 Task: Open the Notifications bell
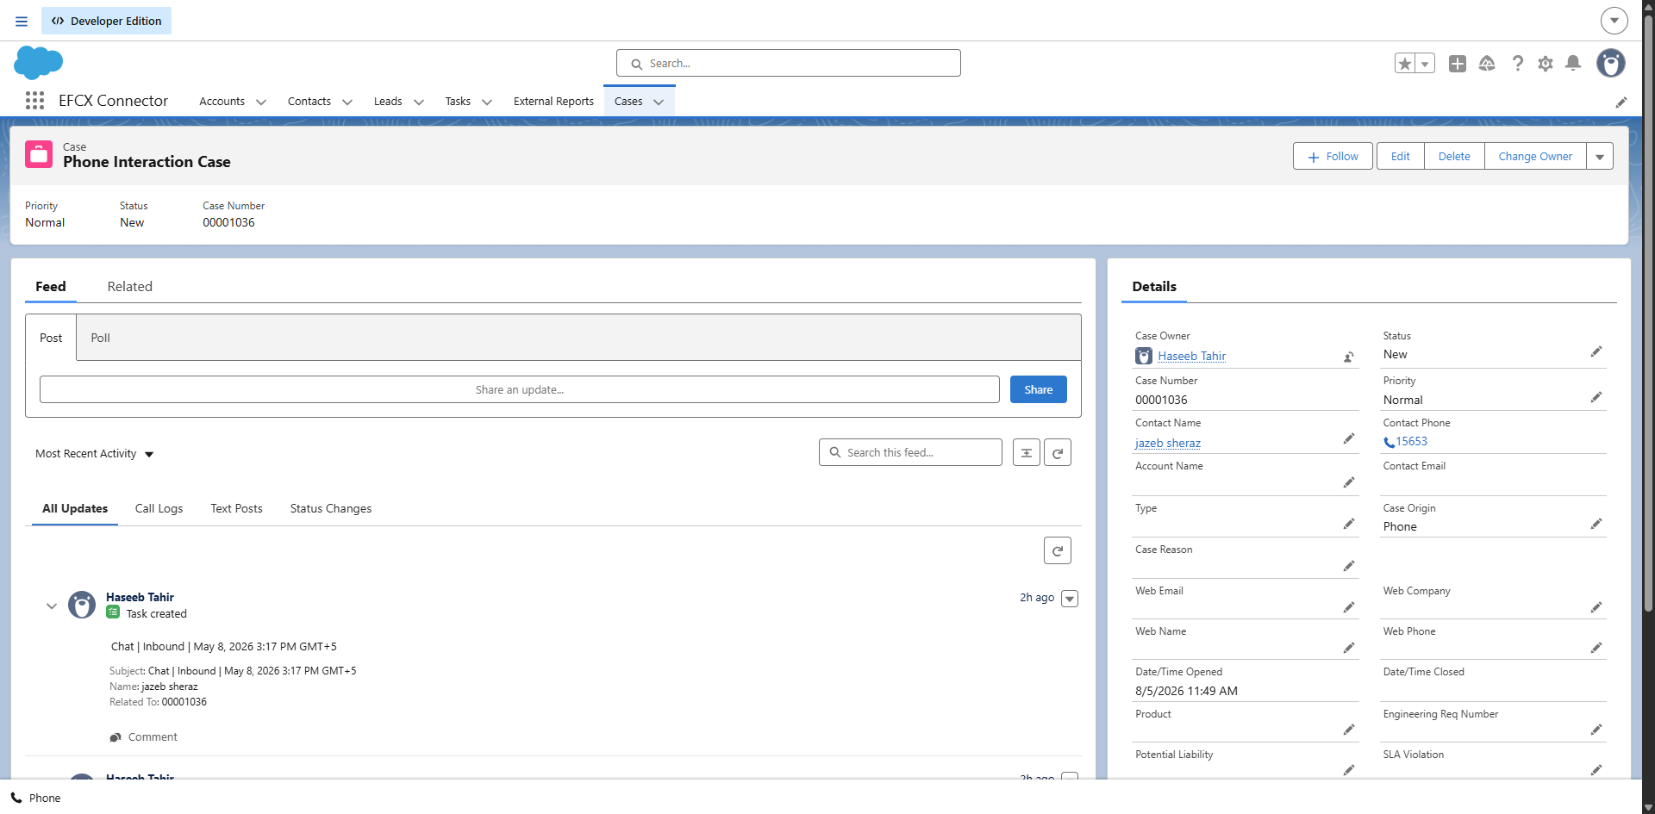click(x=1573, y=63)
